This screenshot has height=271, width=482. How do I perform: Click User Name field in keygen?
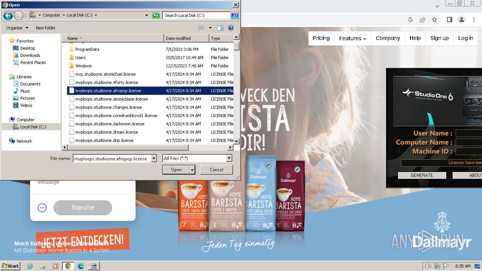(x=469, y=133)
